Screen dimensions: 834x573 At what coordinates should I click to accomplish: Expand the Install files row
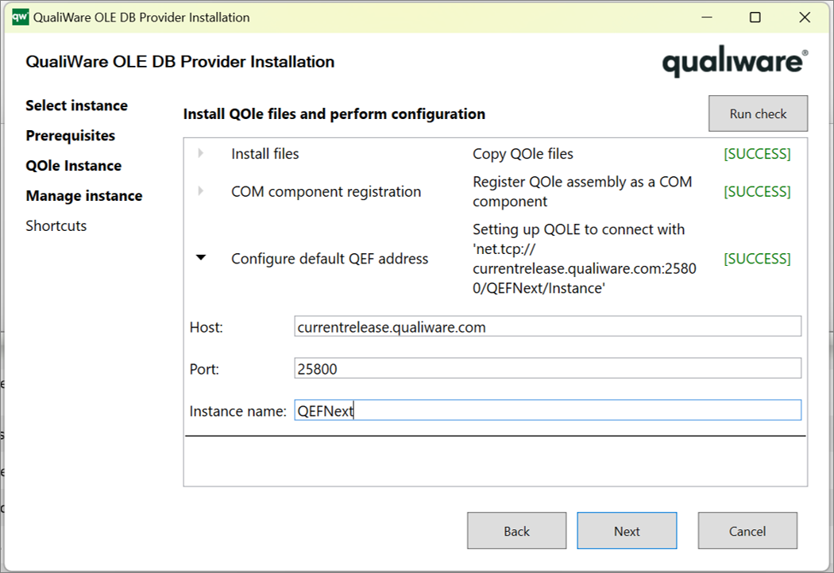click(x=200, y=154)
